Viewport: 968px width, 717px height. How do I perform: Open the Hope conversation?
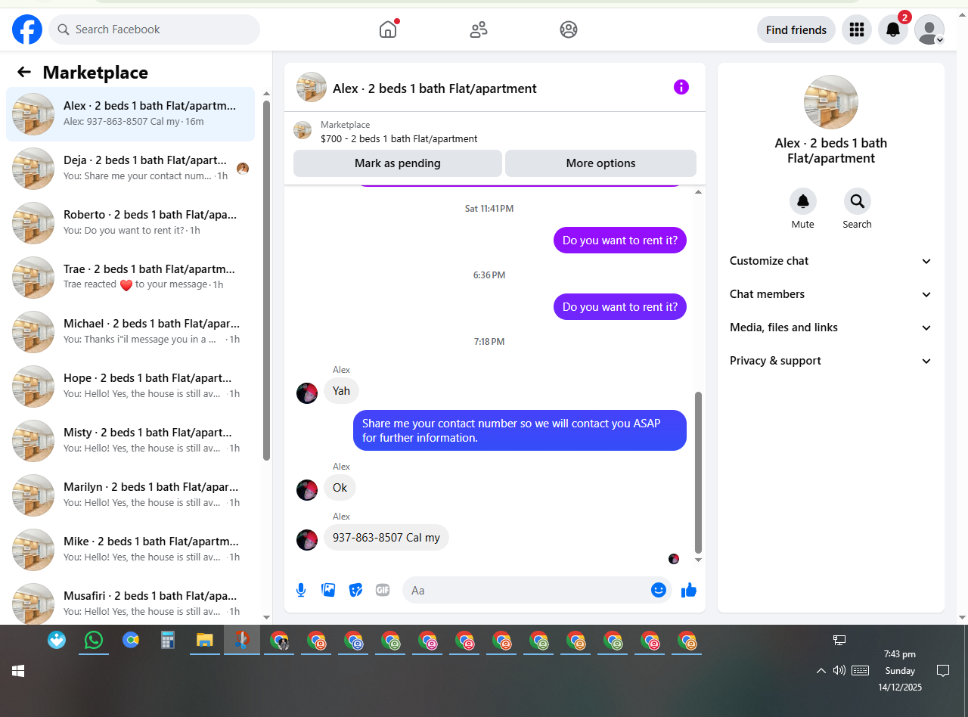click(x=130, y=386)
